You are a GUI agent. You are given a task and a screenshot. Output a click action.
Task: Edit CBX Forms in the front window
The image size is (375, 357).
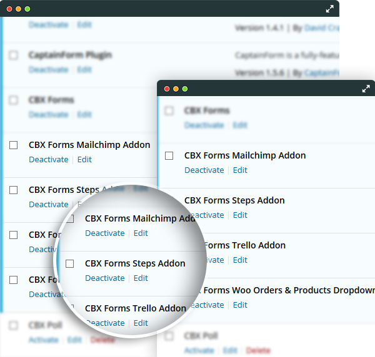coord(240,125)
